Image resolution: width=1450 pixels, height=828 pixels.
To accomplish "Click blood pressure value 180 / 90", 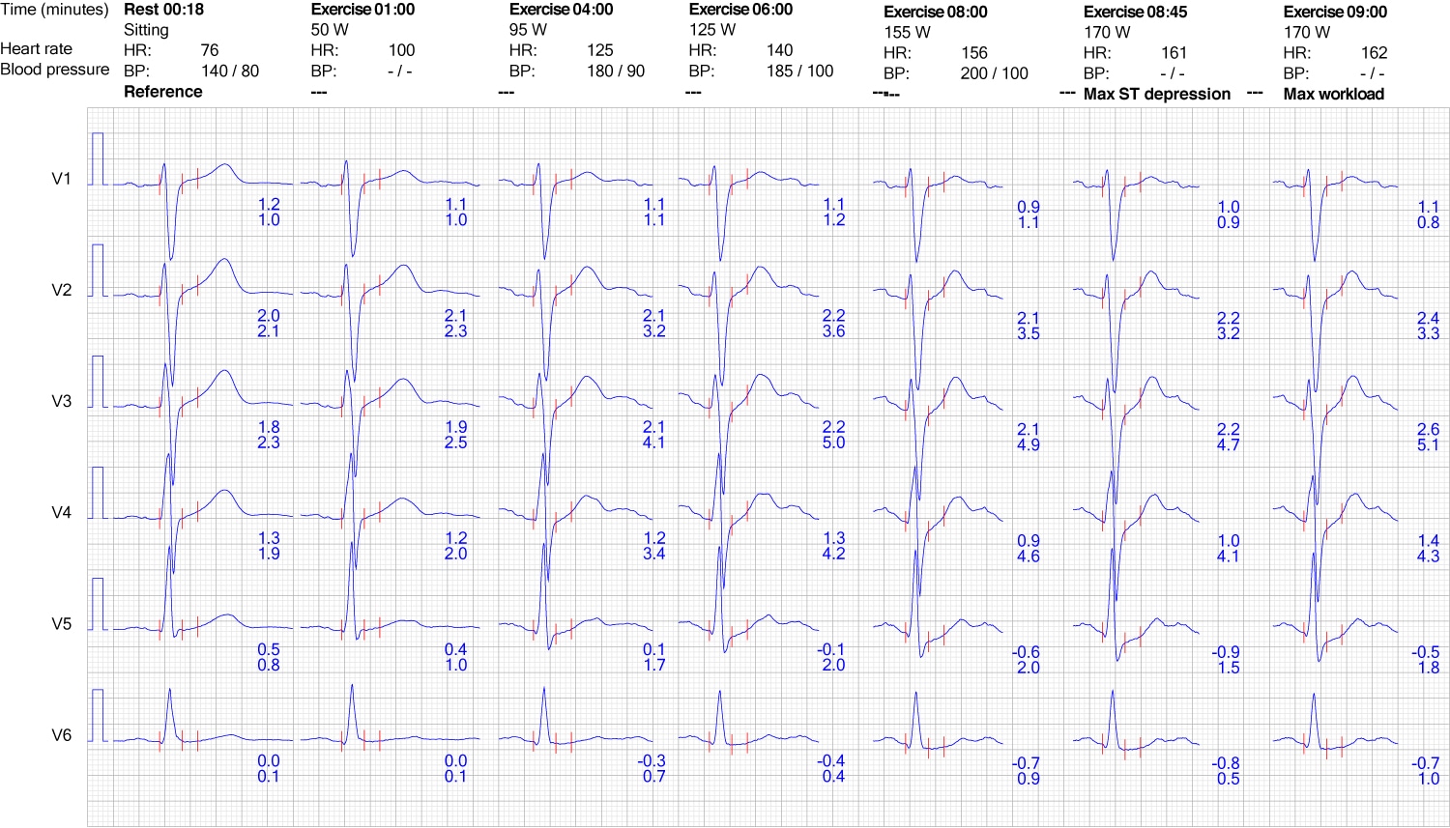I will click(x=615, y=71).
